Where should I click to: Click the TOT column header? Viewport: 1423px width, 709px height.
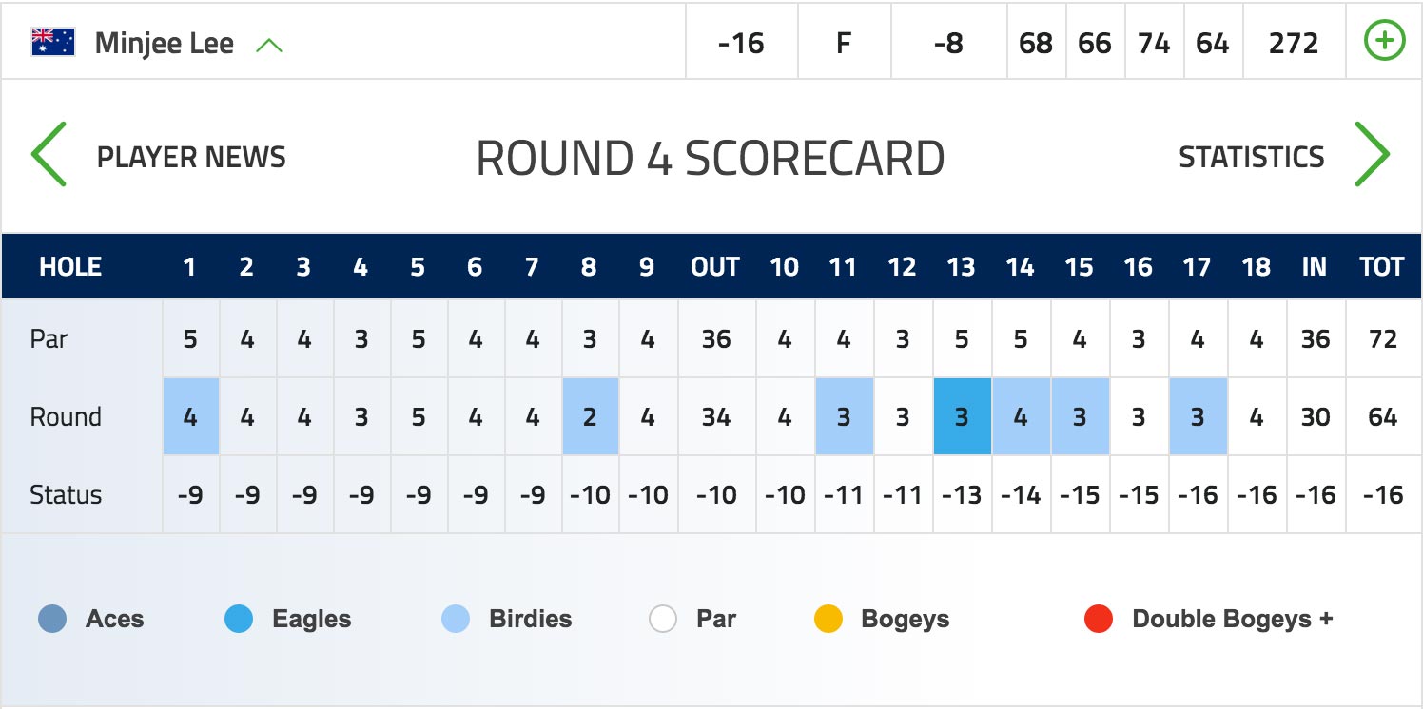click(x=1382, y=267)
